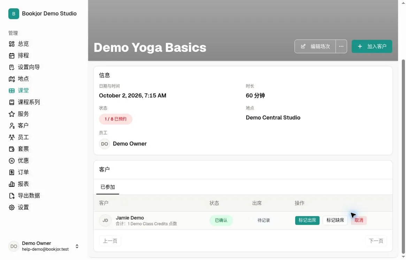Click the 员工 team icon in sidebar
Image resolution: width=406 pixels, height=260 pixels.
tap(12, 137)
